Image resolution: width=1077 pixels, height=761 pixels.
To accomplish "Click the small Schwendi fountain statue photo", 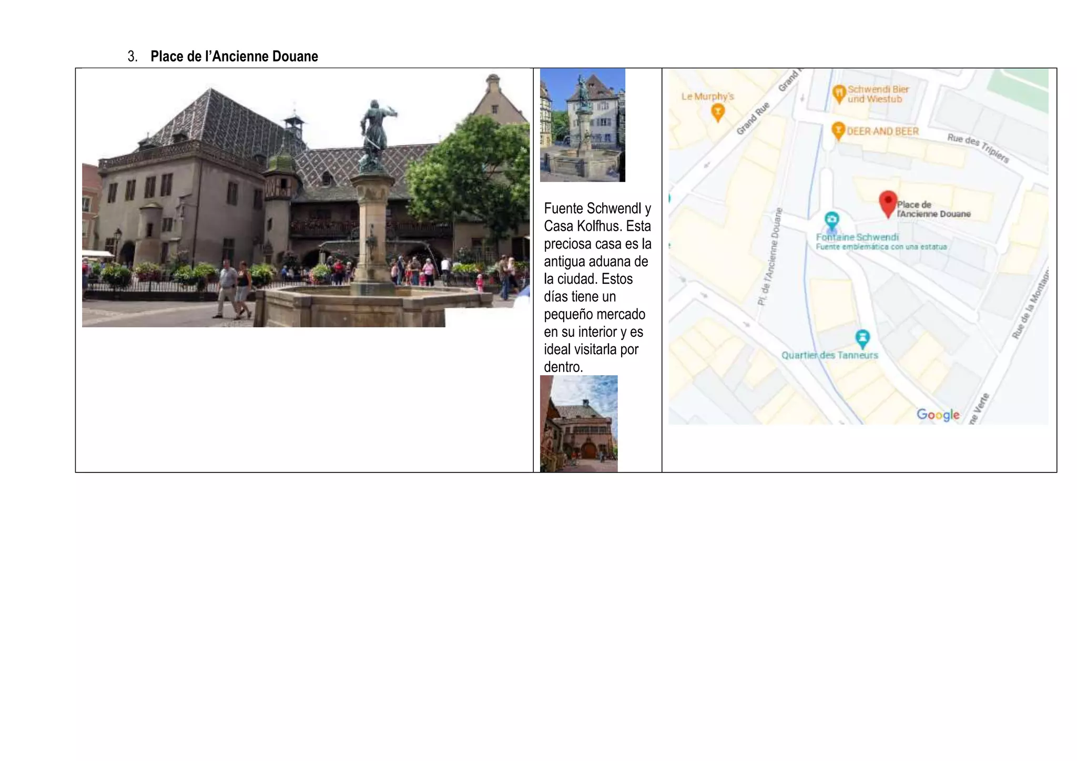I will pyautogui.click(x=583, y=125).
